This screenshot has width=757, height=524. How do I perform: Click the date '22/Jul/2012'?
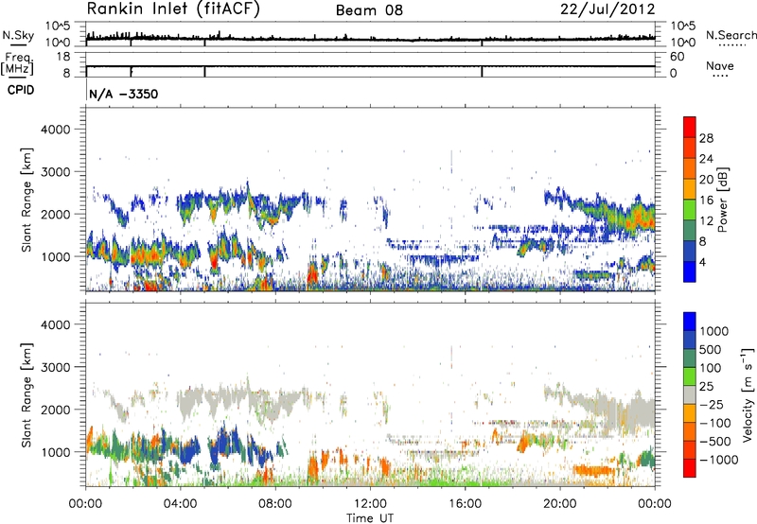(x=607, y=9)
